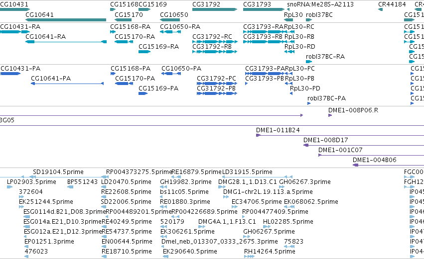This screenshot has width=424, height=259.
Task: Select the CG31793 gene glyph
Action: [264, 9]
